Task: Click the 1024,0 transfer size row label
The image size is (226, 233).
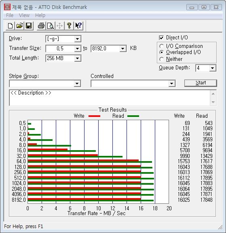Action: click(19, 183)
